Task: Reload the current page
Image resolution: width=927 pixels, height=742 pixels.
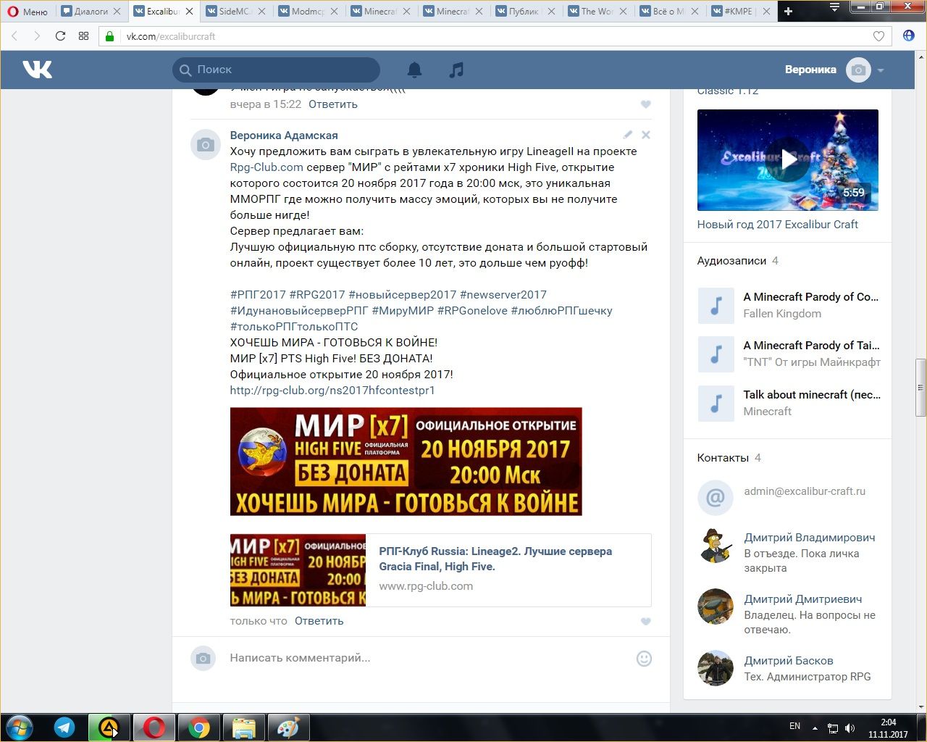Action: click(60, 36)
